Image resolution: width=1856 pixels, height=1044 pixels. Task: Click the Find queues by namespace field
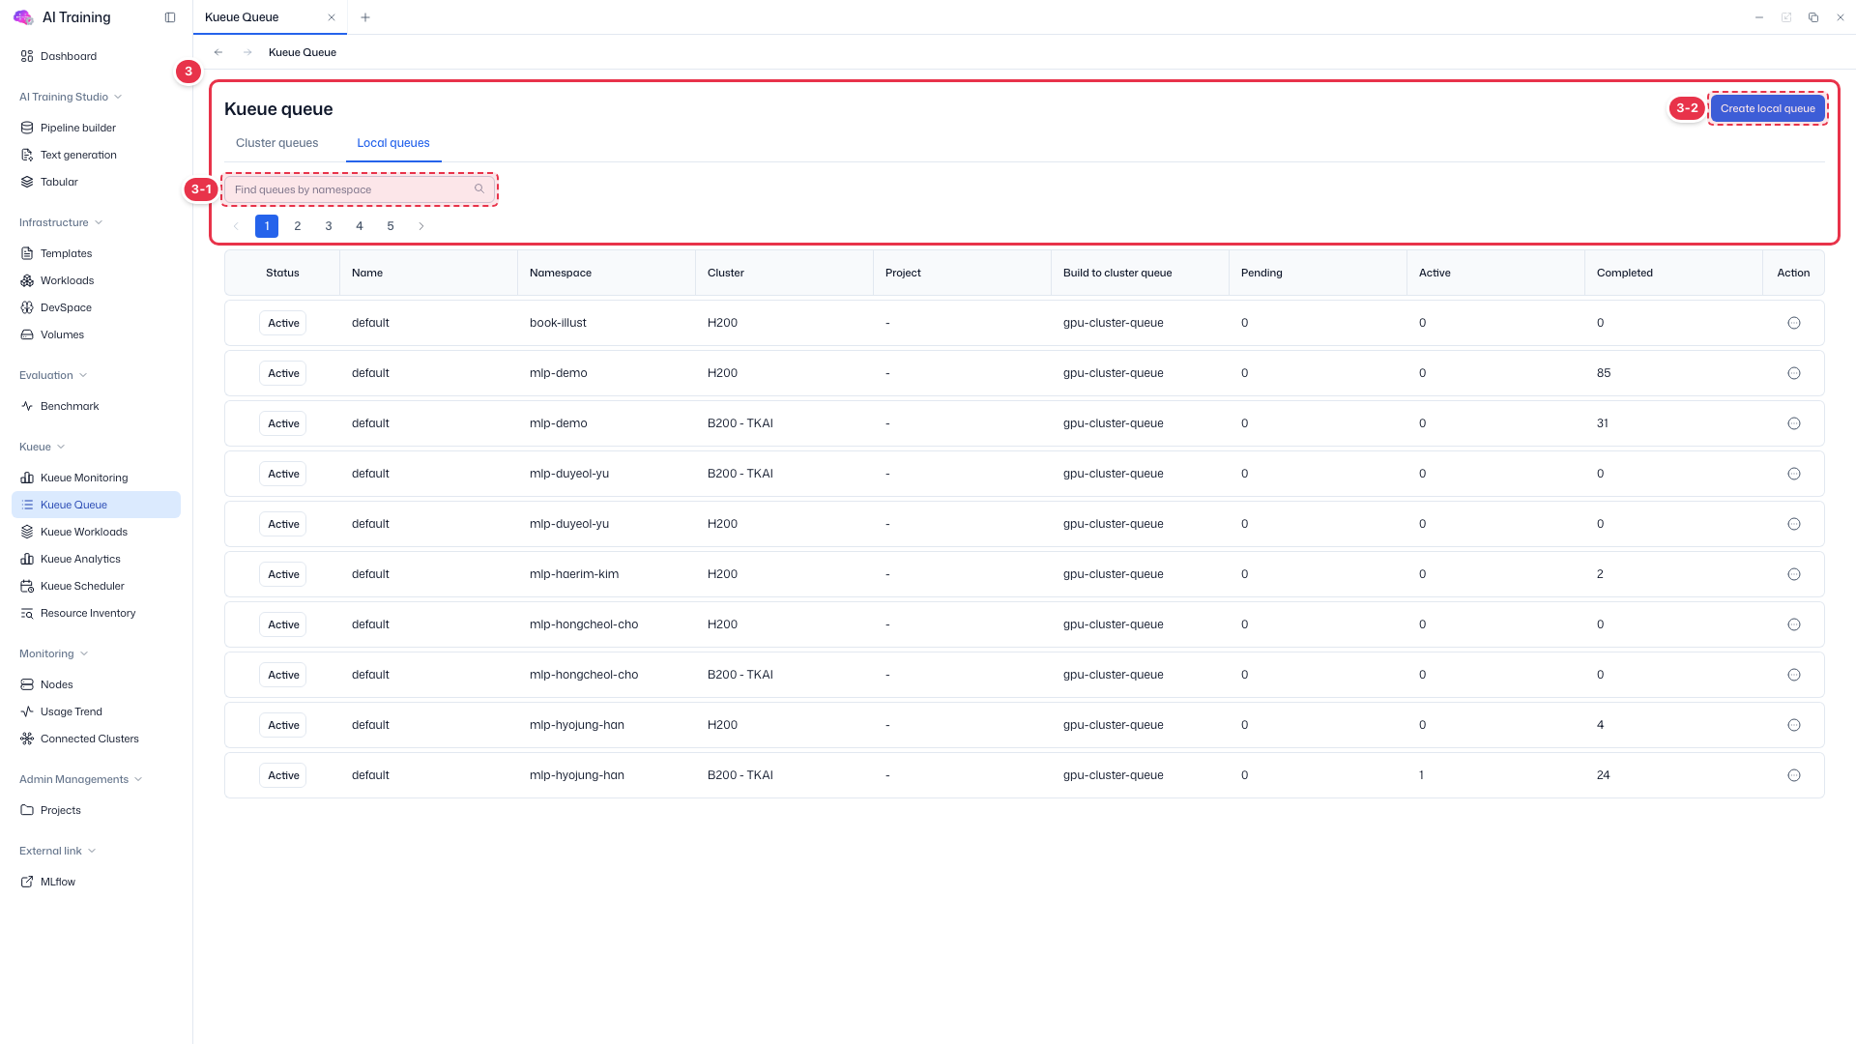click(x=360, y=189)
